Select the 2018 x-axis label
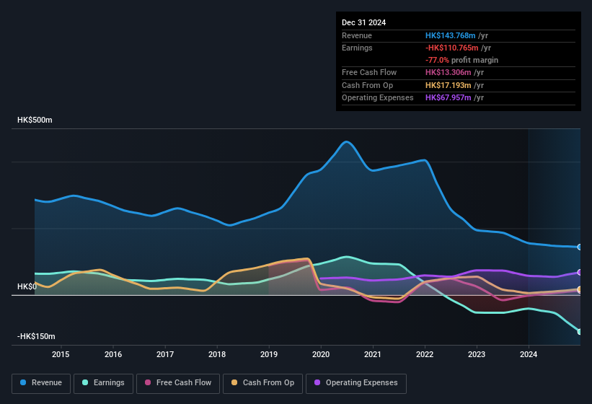 click(x=217, y=354)
